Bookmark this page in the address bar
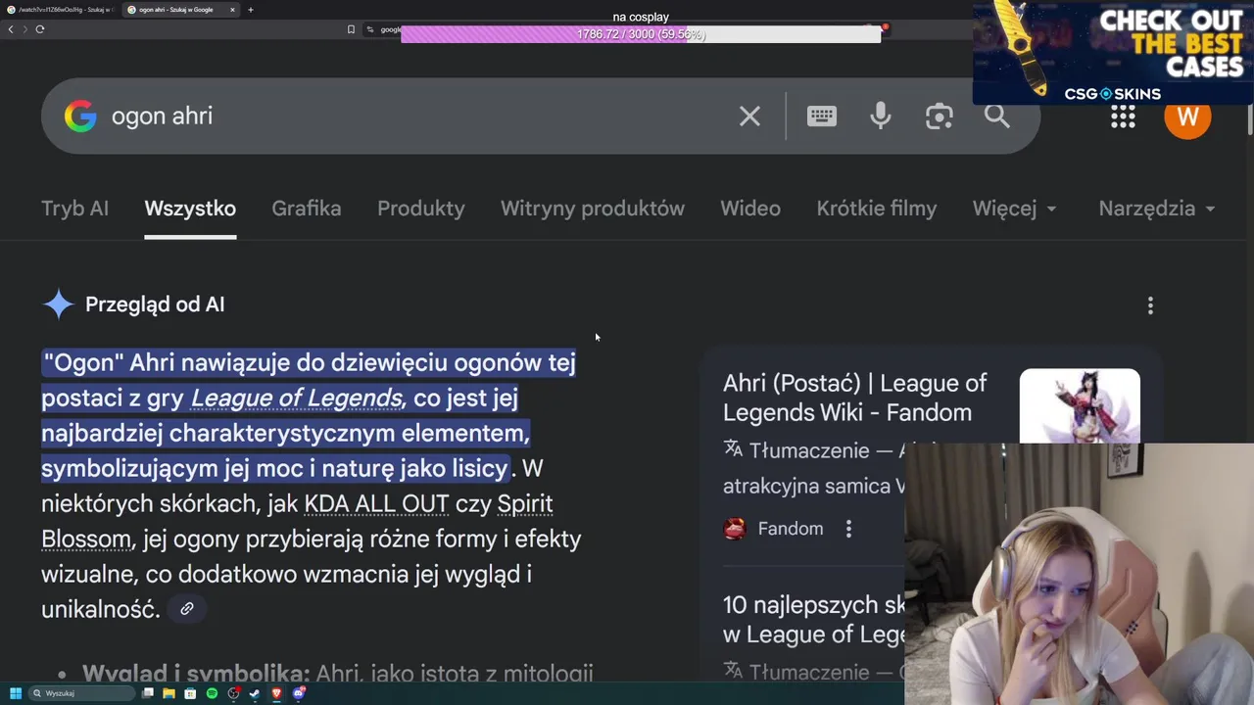Viewport: 1254px width, 705px height. (351, 29)
